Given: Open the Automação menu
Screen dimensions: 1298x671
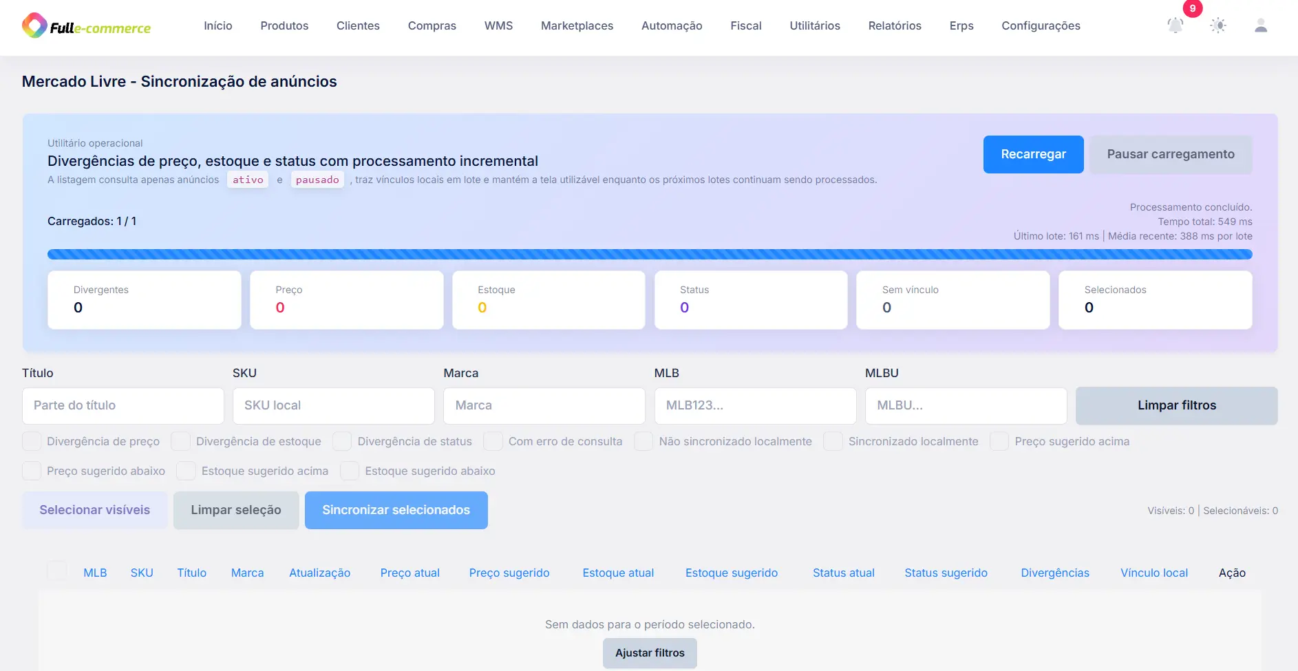Looking at the screenshot, I should (672, 26).
